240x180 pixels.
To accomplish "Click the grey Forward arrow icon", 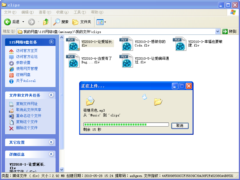I will point(31,22).
